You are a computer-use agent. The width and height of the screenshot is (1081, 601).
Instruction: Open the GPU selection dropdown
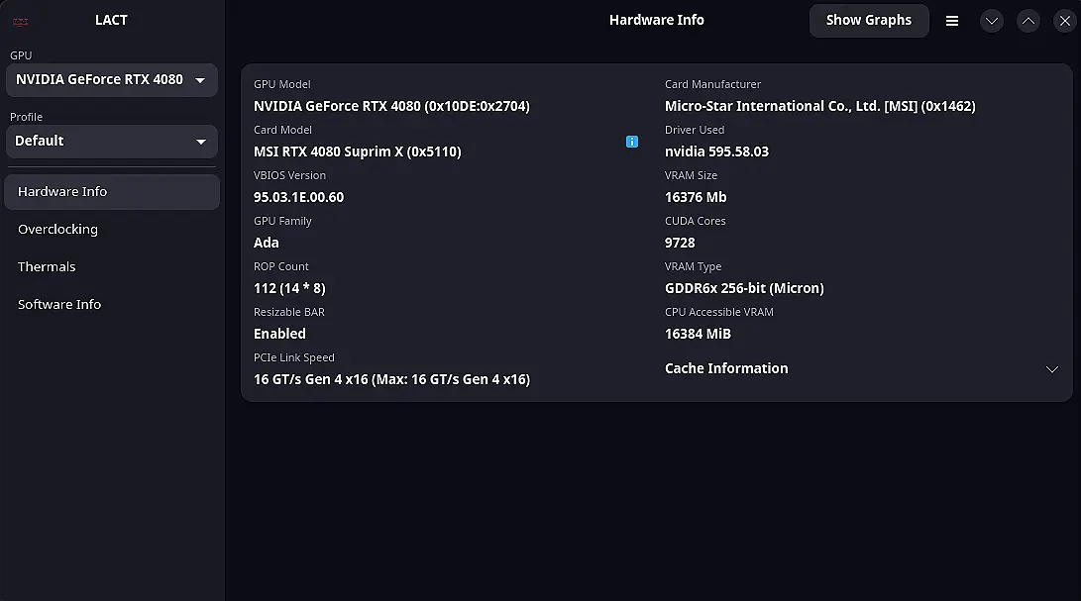111,80
